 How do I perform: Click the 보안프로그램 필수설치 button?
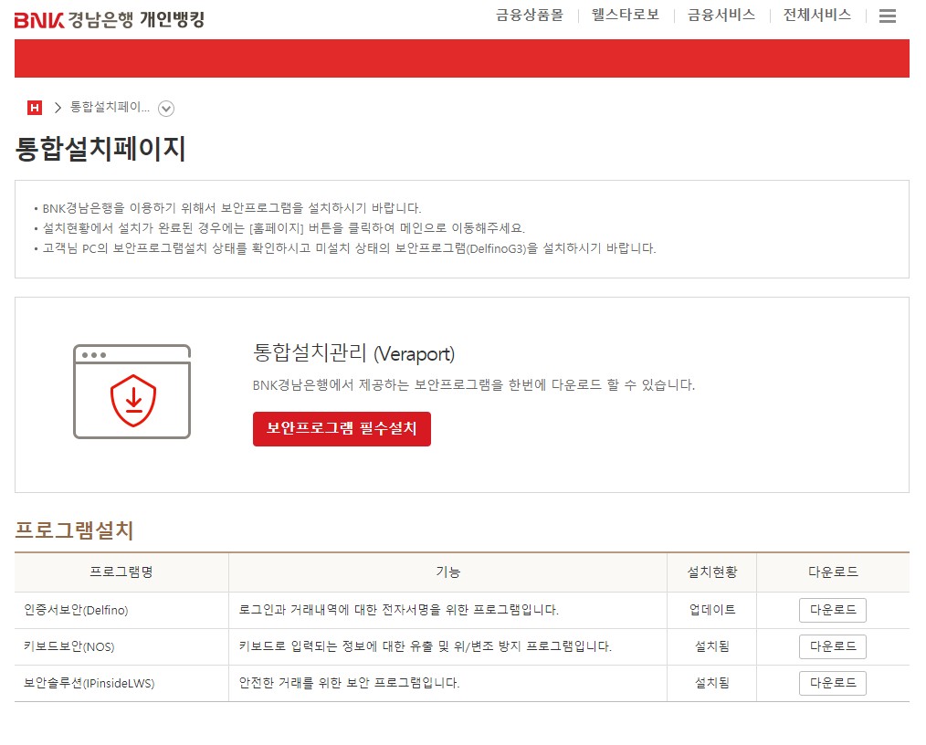point(342,428)
